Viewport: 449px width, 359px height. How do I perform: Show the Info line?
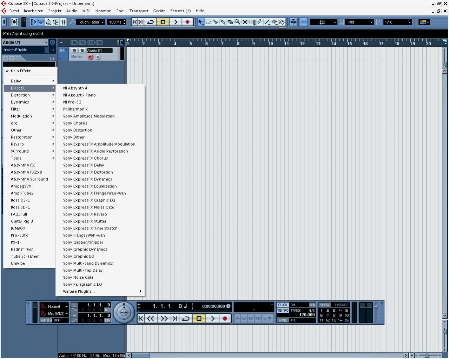[x=41, y=22]
